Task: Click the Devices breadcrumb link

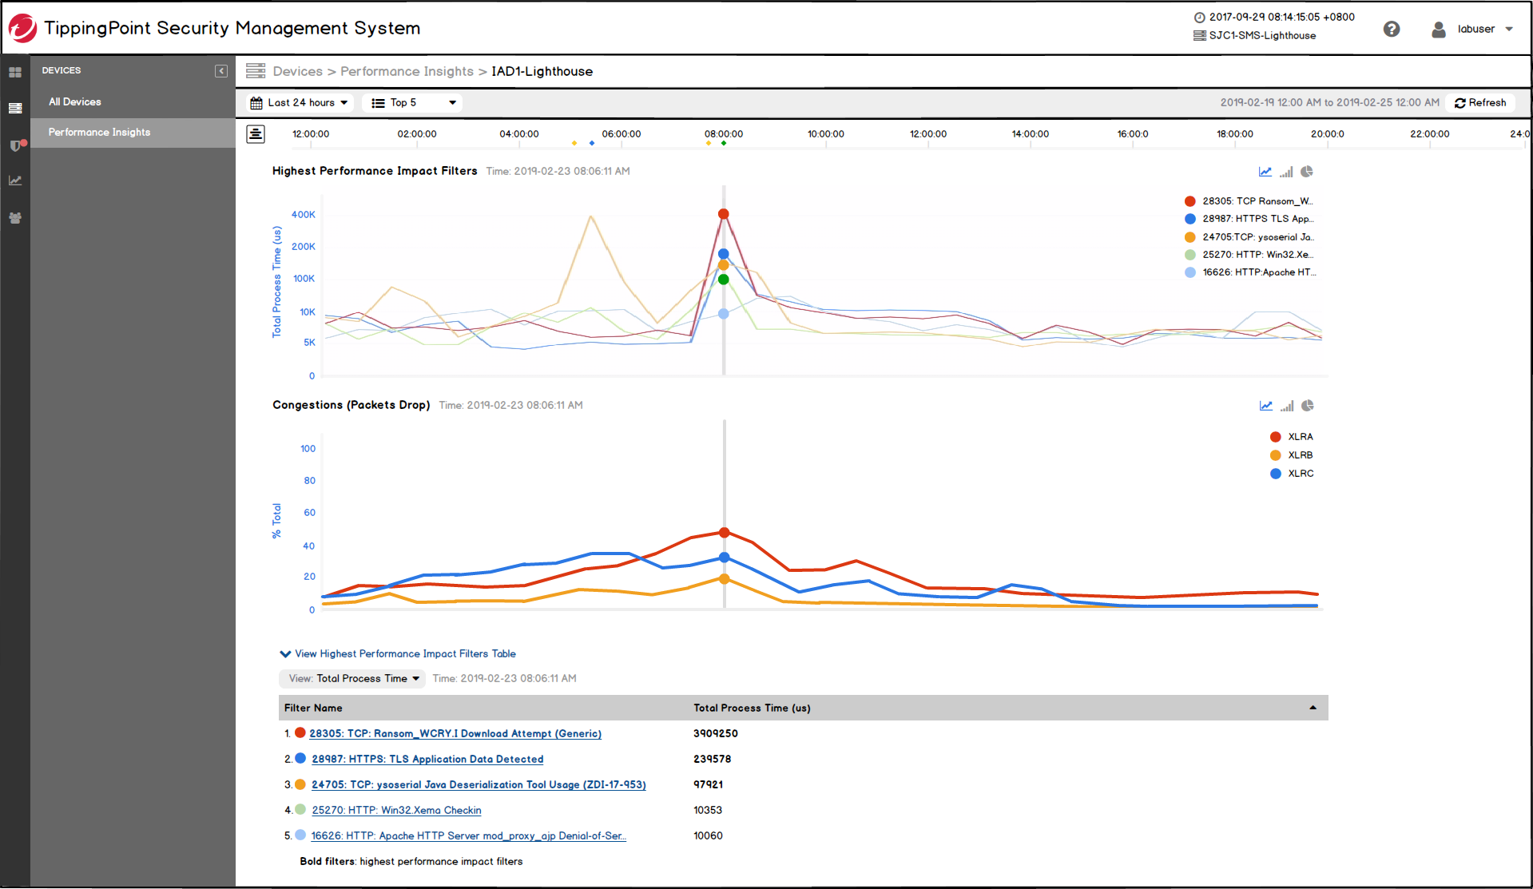Action: tap(298, 71)
